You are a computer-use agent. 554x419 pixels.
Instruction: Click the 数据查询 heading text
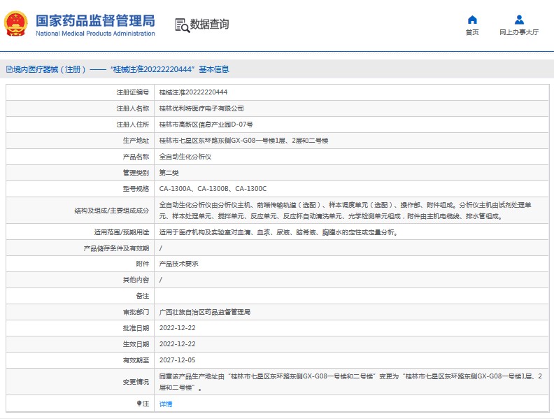tap(209, 24)
